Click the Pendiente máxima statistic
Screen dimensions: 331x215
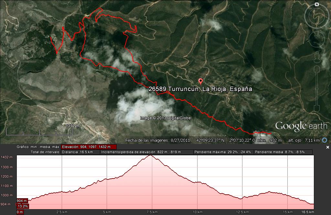click(223, 152)
